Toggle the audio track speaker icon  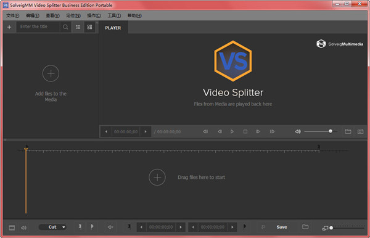tap(23, 228)
